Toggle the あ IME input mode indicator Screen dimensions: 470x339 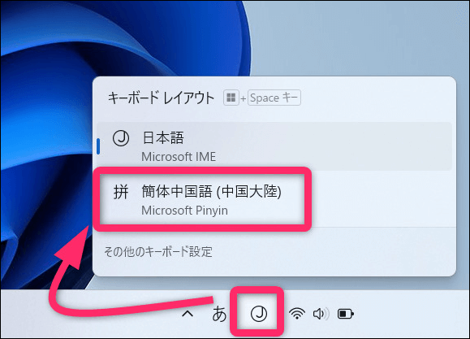(x=219, y=314)
